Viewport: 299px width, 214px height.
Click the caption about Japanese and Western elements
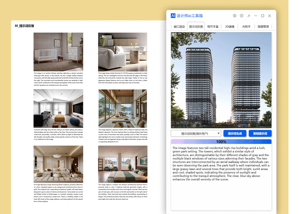tap(123, 136)
